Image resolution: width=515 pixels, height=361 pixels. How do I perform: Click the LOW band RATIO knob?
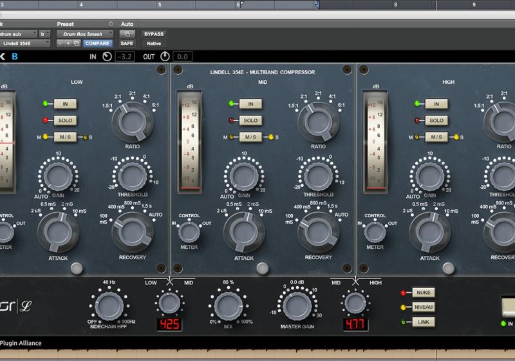133,122
